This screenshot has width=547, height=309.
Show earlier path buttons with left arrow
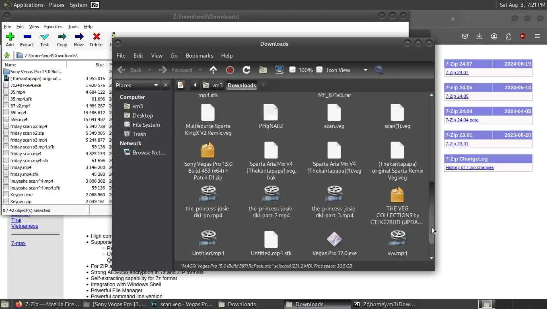pos(195,85)
